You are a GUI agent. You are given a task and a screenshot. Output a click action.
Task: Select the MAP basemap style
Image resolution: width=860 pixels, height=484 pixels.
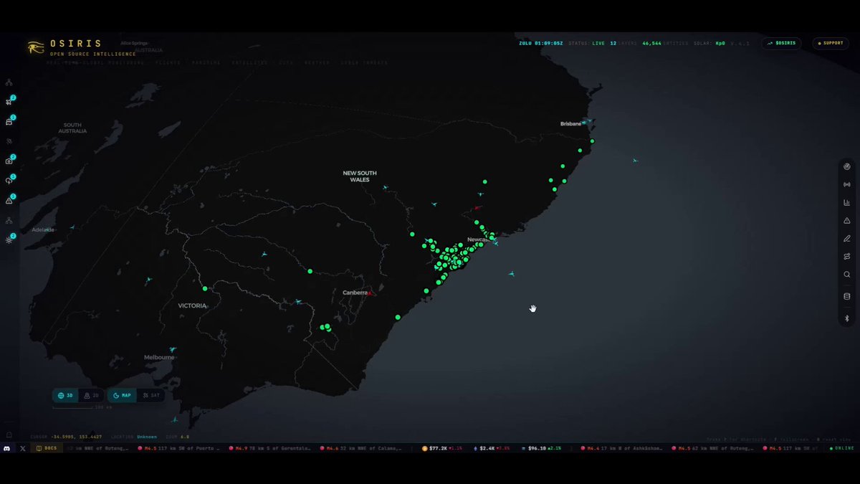pyautogui.click(x=123, y=395)
